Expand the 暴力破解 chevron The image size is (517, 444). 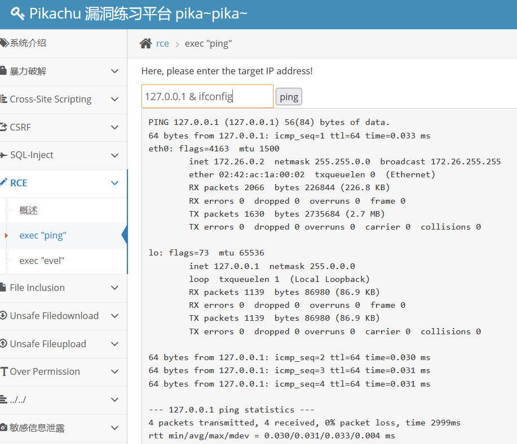[x=115, y=71]
